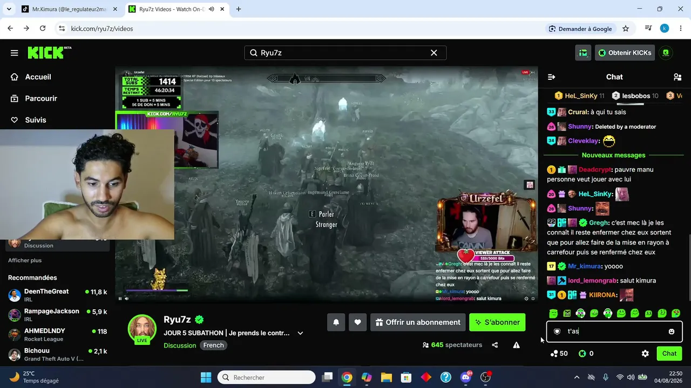Open chat users list icon
The height and width of the screenshot is (388, 691).
click(x=678, y=77)
